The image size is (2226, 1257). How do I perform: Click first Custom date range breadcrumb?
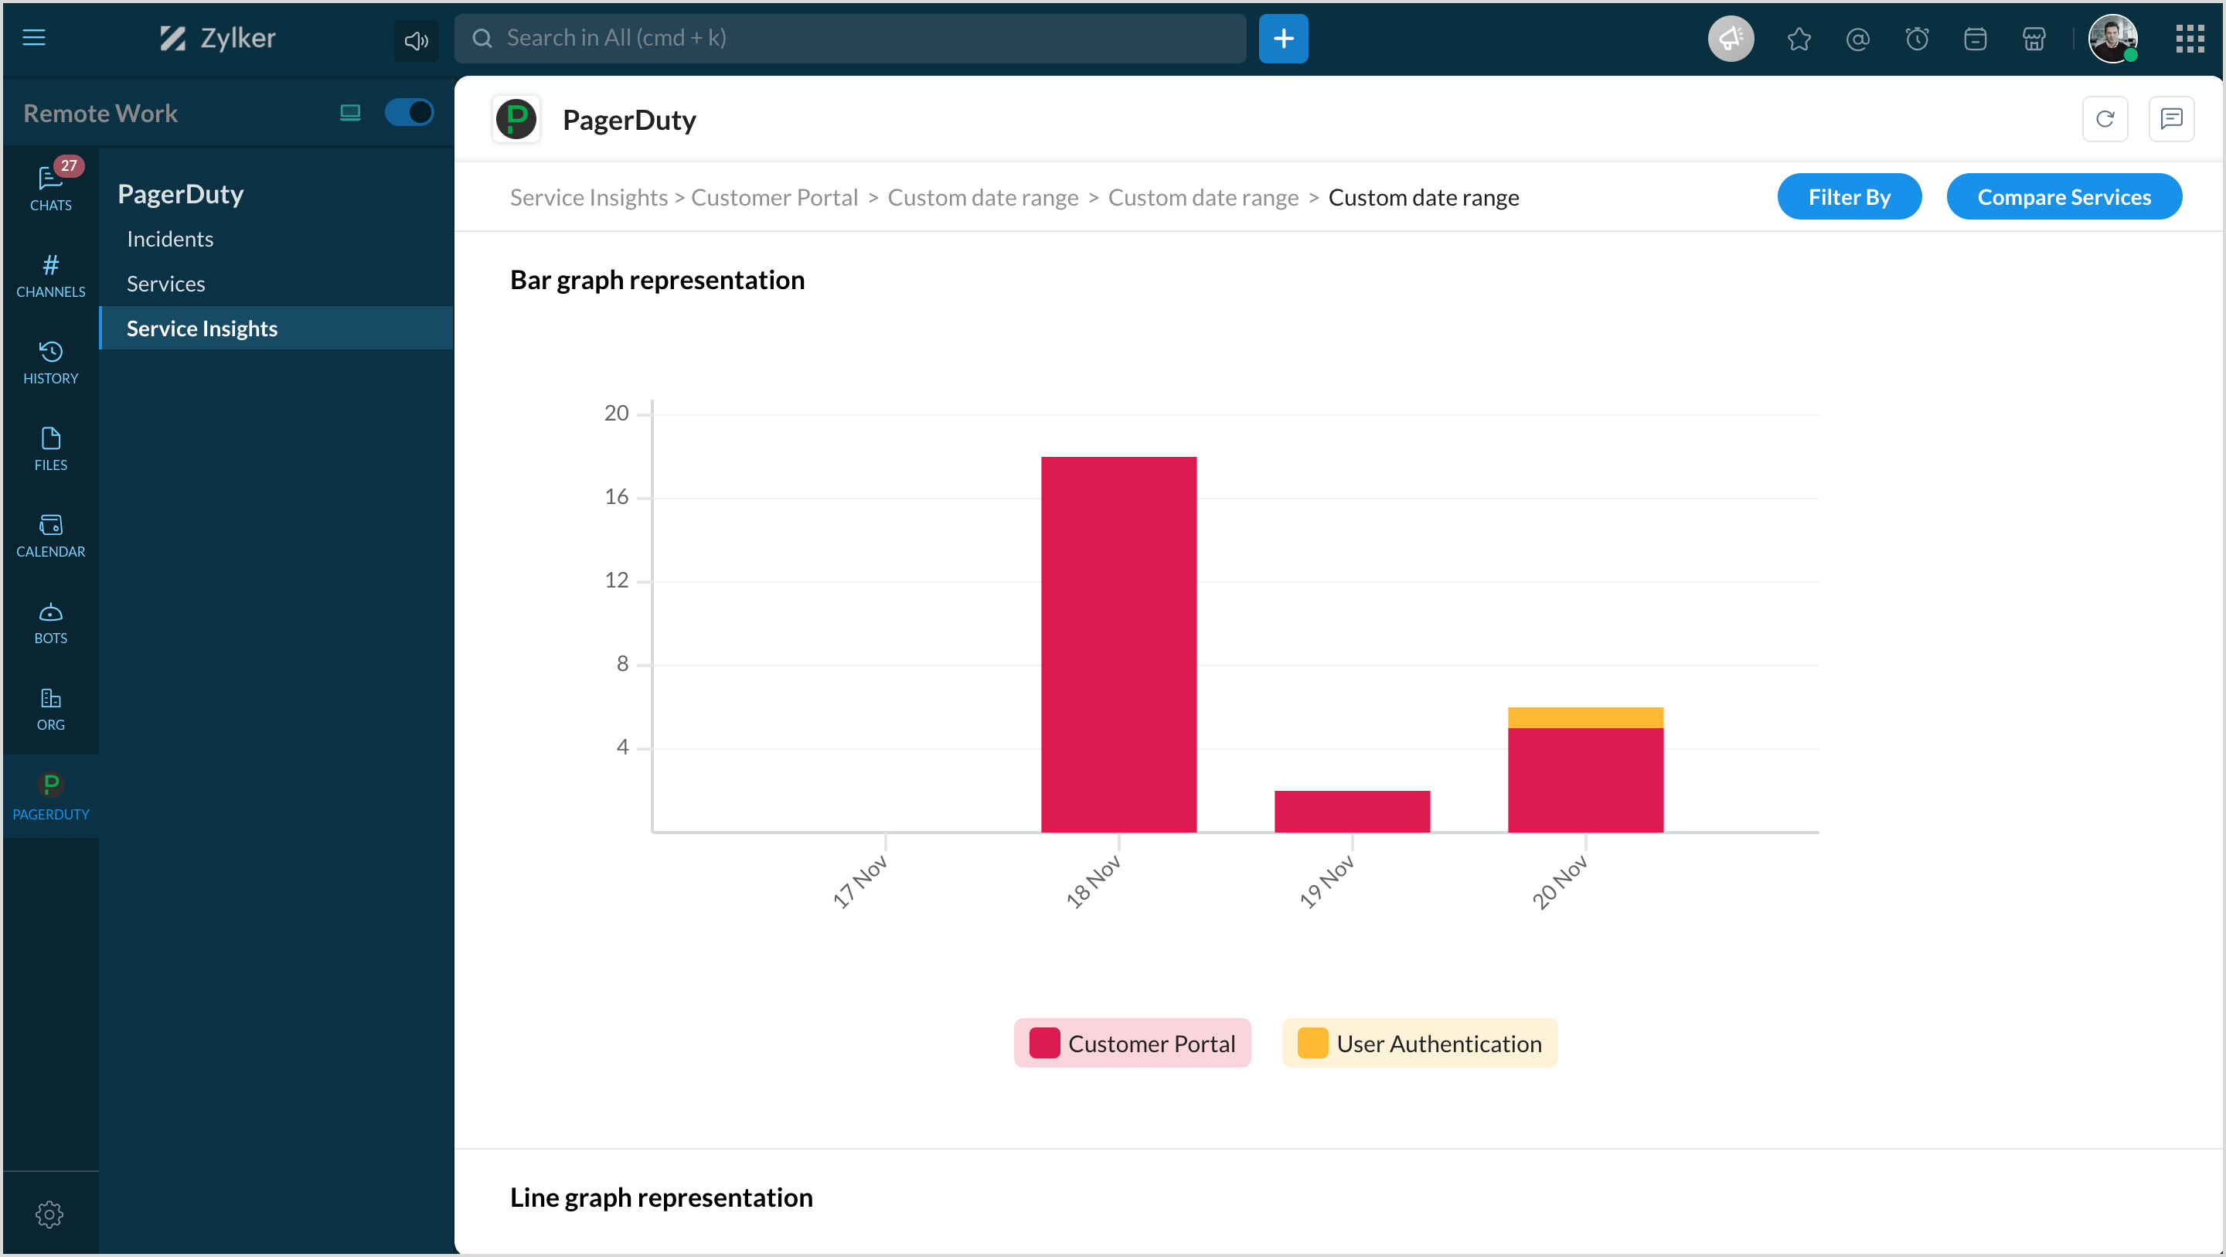pos(982,197)
